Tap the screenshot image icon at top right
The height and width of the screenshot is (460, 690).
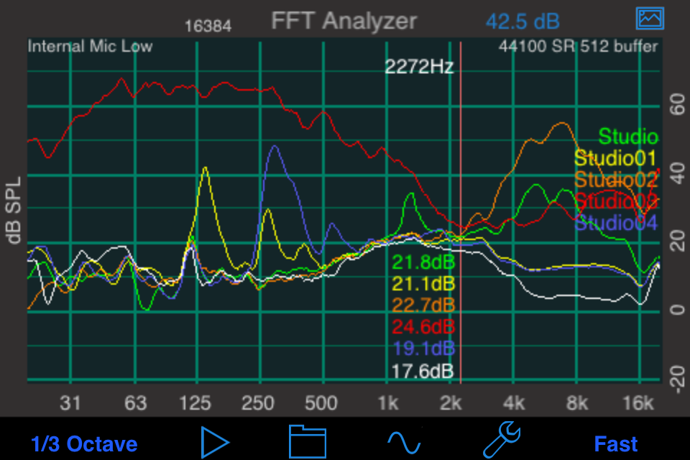(650, 19)
